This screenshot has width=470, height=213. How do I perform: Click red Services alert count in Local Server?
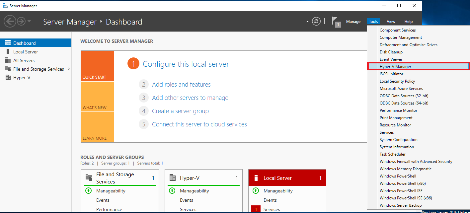(256, 209)
